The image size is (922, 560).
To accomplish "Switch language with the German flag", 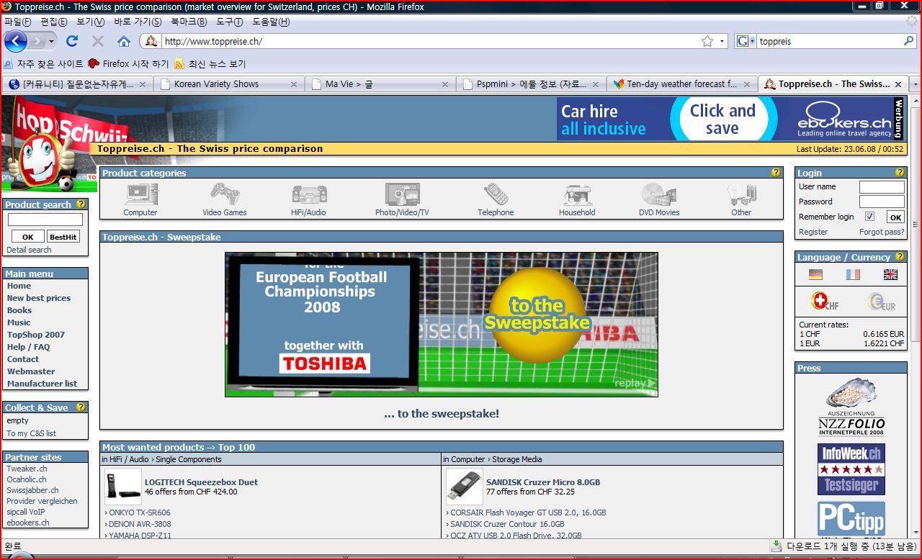I will [x=815, y=274].
